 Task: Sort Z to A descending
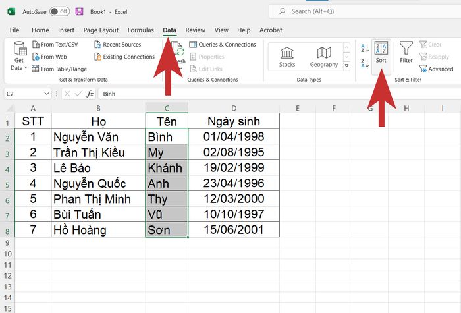point(365,63)
